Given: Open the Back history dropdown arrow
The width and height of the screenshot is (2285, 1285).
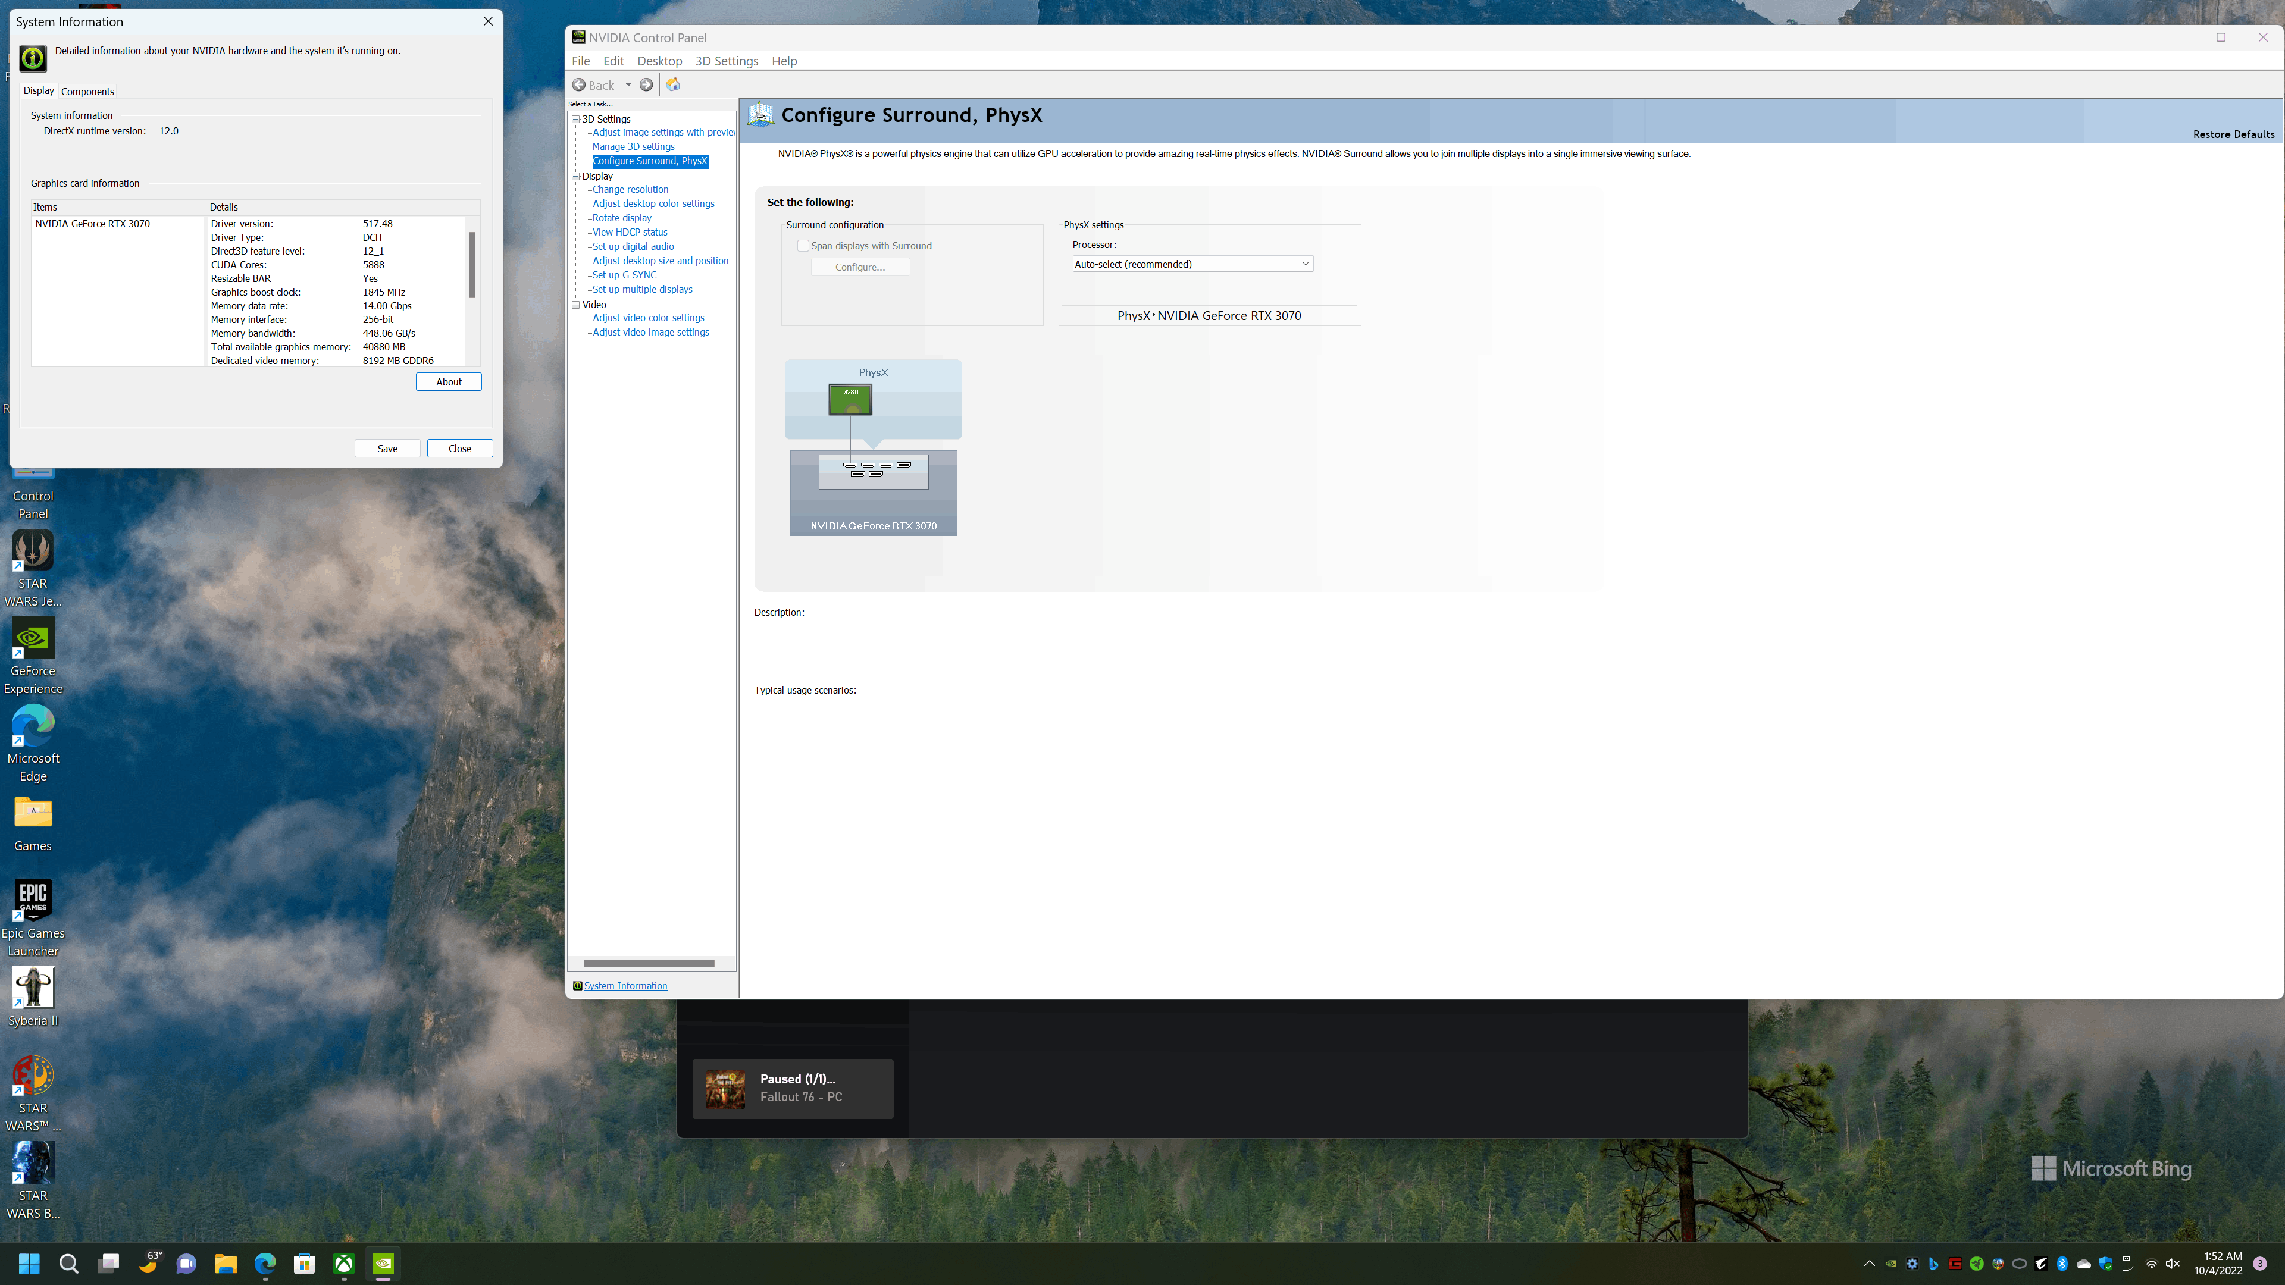Looking at the screenshot, I should [x=628, y=85].
